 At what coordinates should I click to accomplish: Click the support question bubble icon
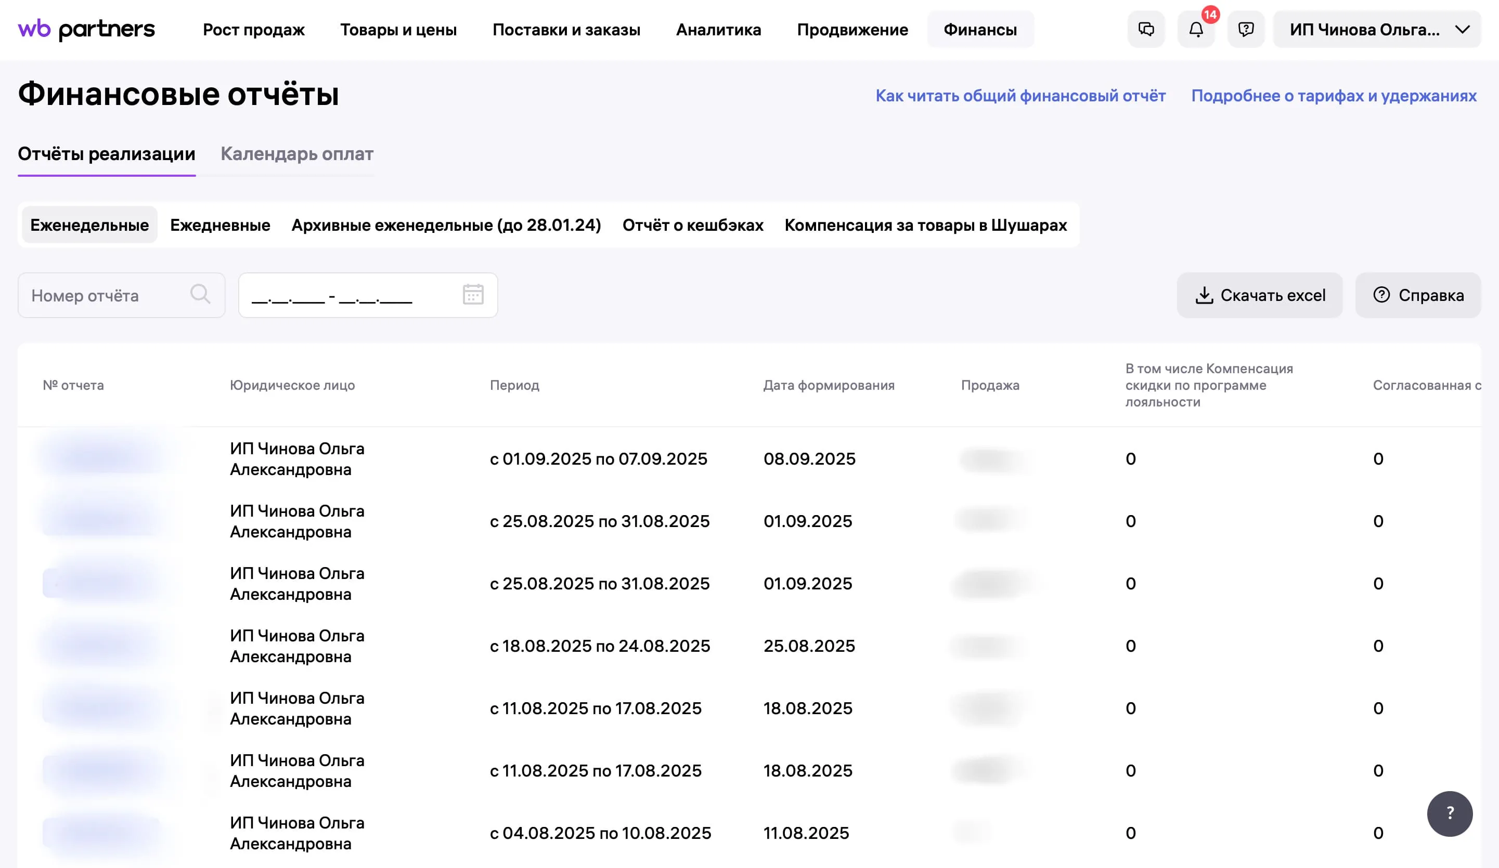[1246, 29]
